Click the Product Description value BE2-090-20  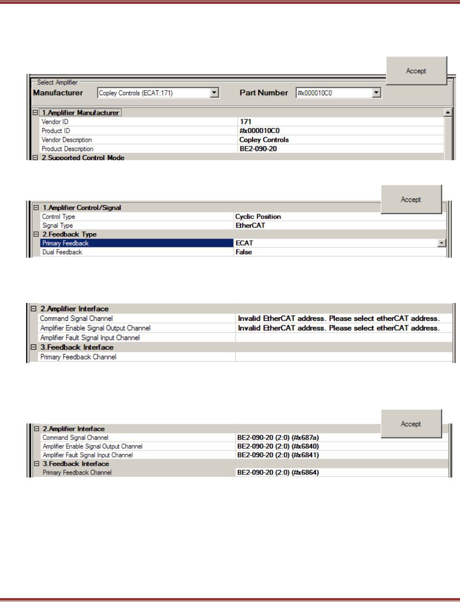[x=258, y=149]
